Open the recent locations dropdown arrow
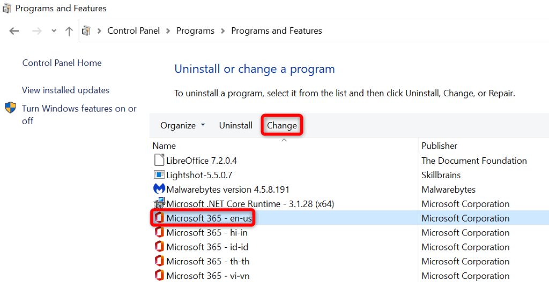 coord(54,31)
